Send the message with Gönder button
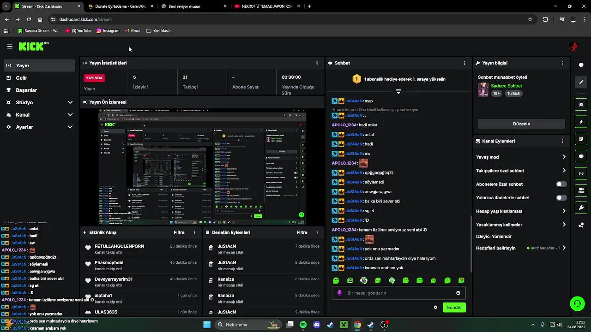Screen dimensions: 591x332 coord(454,308)
